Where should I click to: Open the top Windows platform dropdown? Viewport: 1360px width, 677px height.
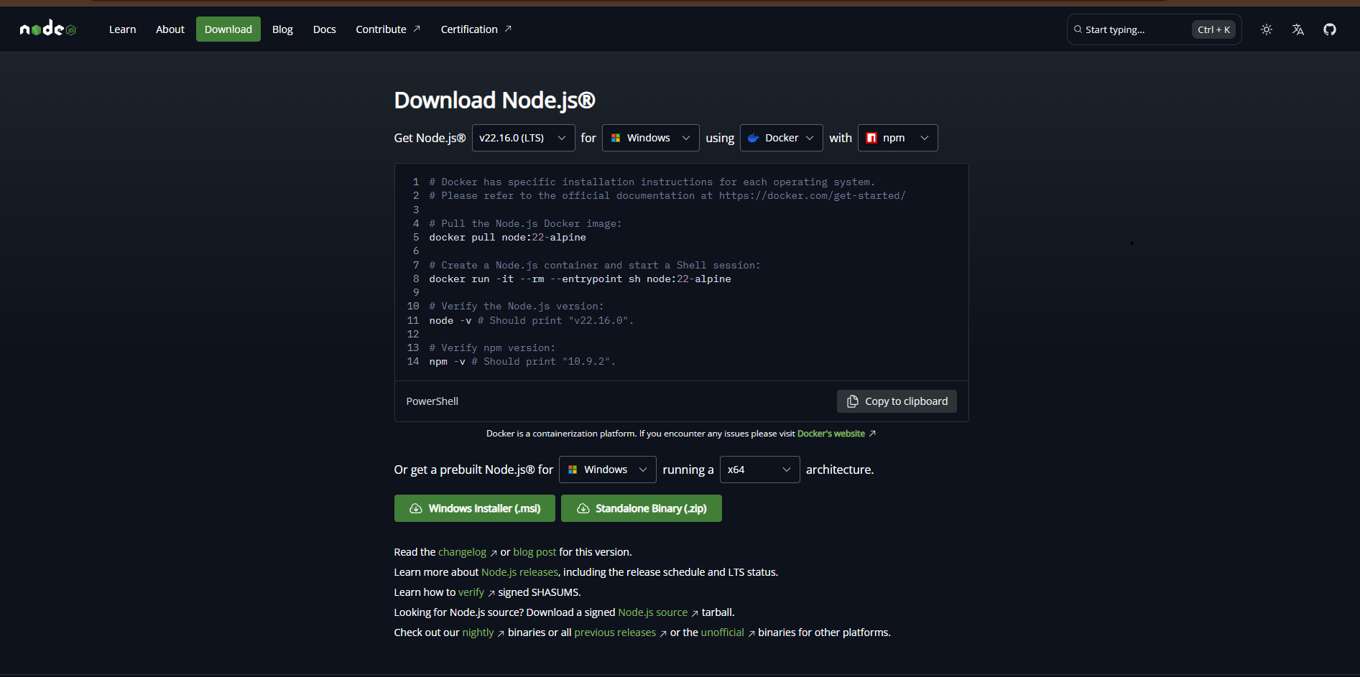click(x=651, y=138)
